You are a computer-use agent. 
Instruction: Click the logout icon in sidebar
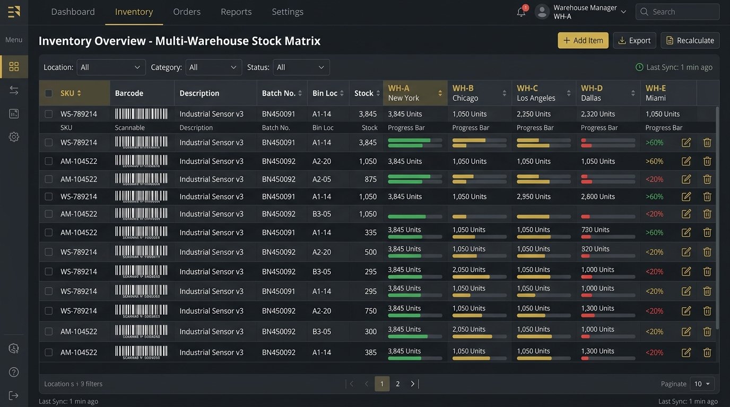click(x=14, y=395)
